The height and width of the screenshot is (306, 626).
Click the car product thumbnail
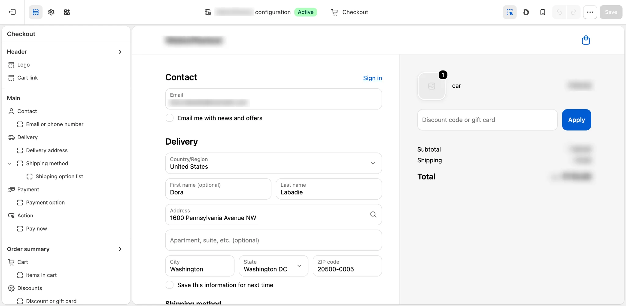click(x=432, y=86)
